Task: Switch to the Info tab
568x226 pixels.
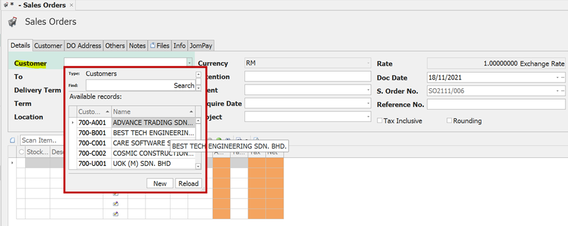Action: tap(179, 46)
